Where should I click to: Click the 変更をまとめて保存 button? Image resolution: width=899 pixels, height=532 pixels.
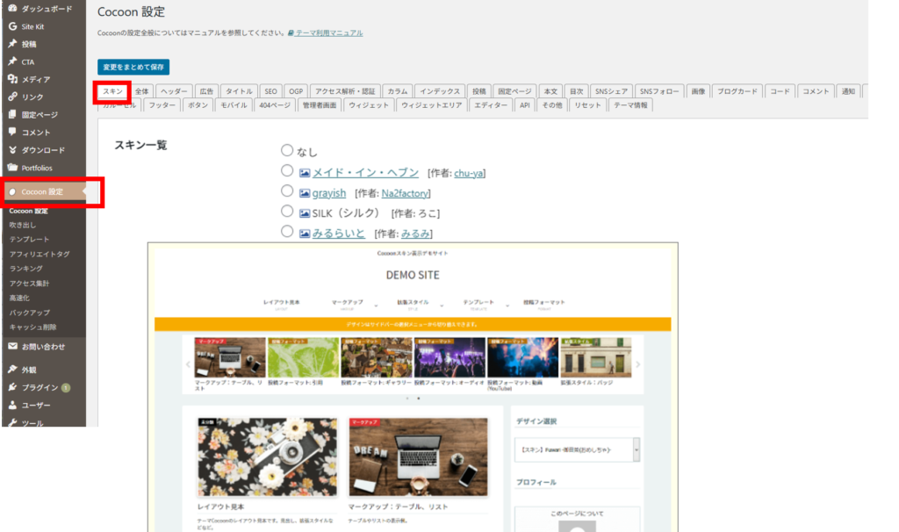click(133, 67)
